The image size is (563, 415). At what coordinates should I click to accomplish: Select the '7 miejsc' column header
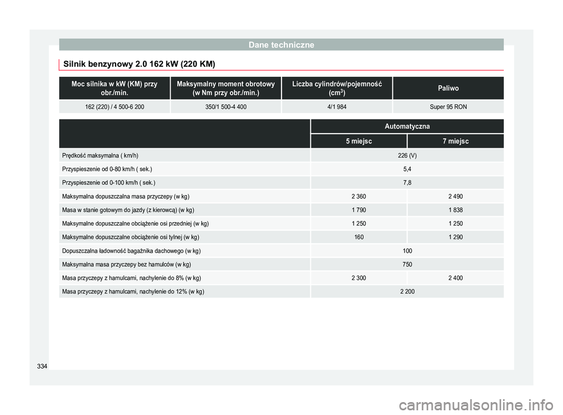pyautogui.click(x=455, y=142)
